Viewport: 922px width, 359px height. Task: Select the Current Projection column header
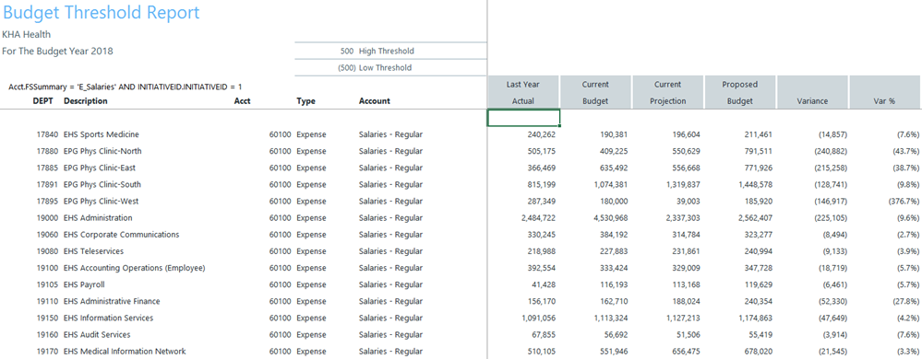click(667, 92)
